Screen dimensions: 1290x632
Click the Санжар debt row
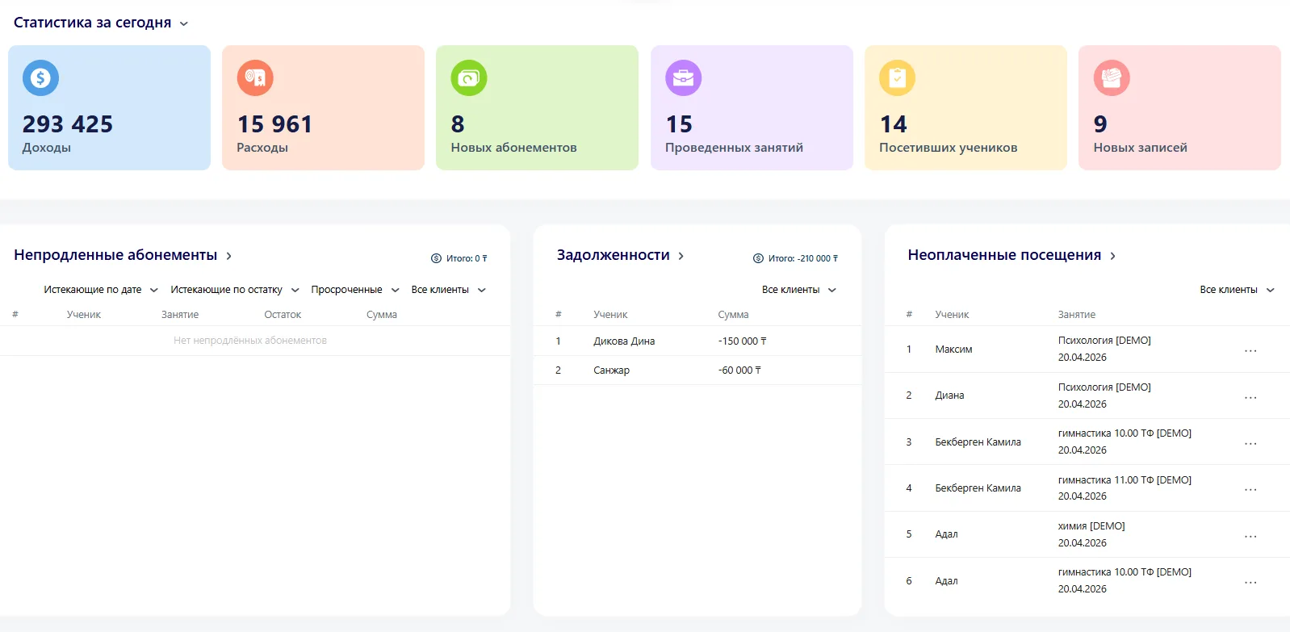click(611, 370)
